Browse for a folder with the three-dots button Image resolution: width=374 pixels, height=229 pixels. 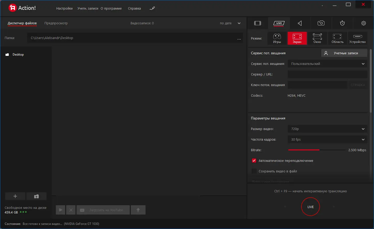[239, 39]
